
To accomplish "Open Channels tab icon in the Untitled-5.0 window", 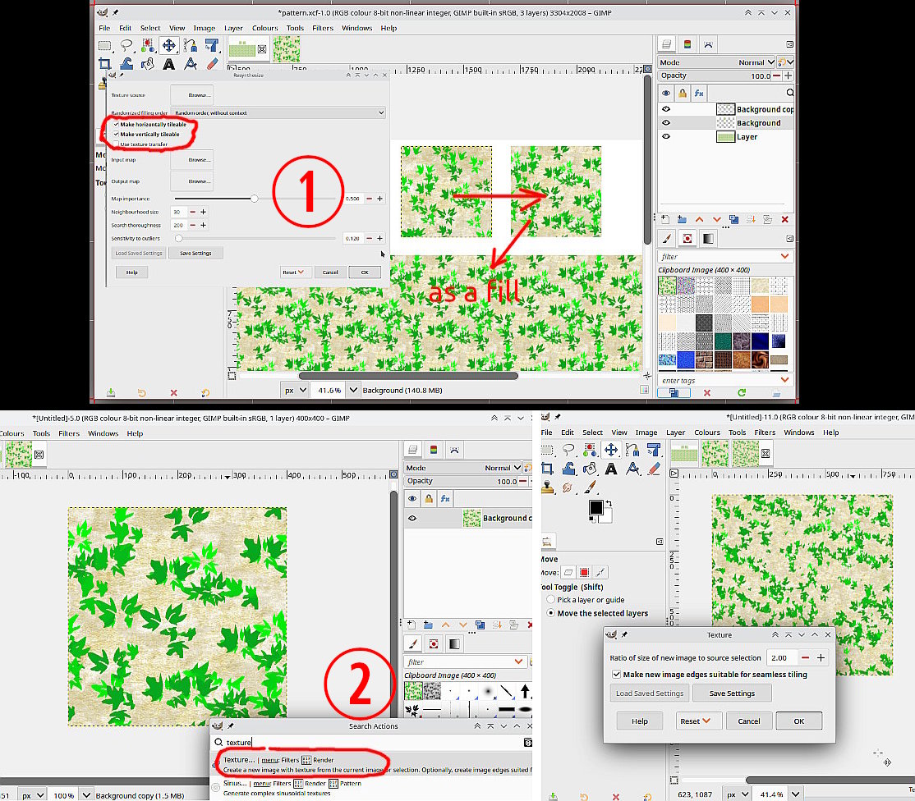I will point(434,450).
